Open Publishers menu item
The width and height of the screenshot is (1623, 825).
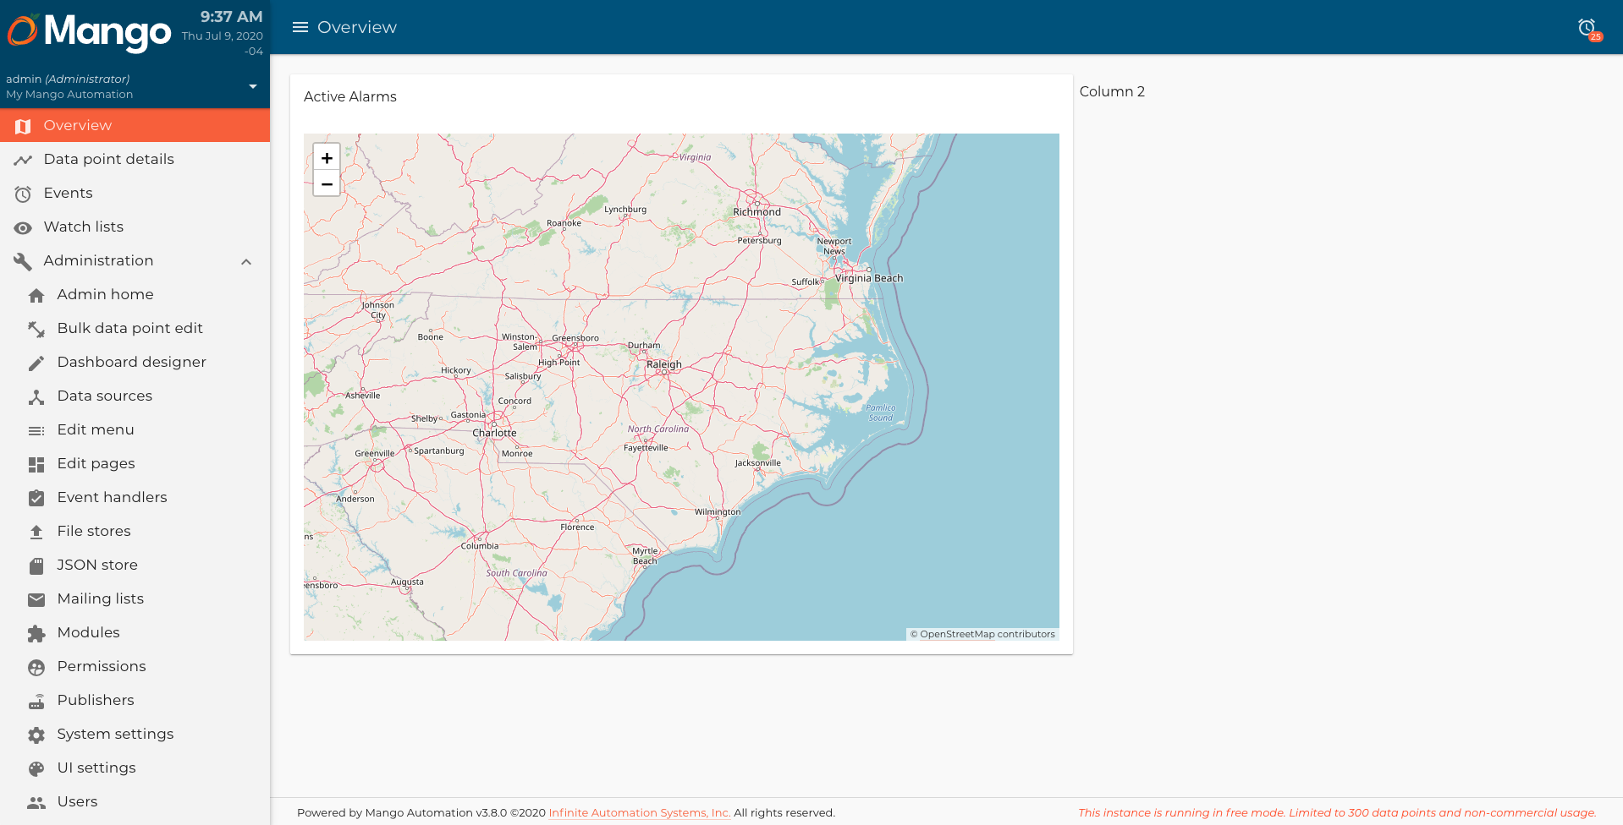tap(135, 700)
